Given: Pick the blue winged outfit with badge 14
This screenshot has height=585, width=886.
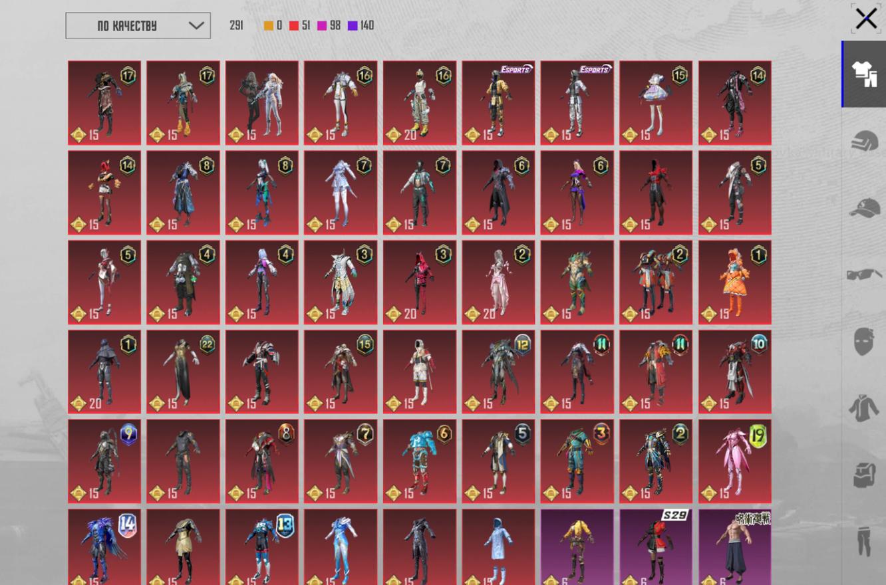Looking at the screenshot, I should pos(104,546).
